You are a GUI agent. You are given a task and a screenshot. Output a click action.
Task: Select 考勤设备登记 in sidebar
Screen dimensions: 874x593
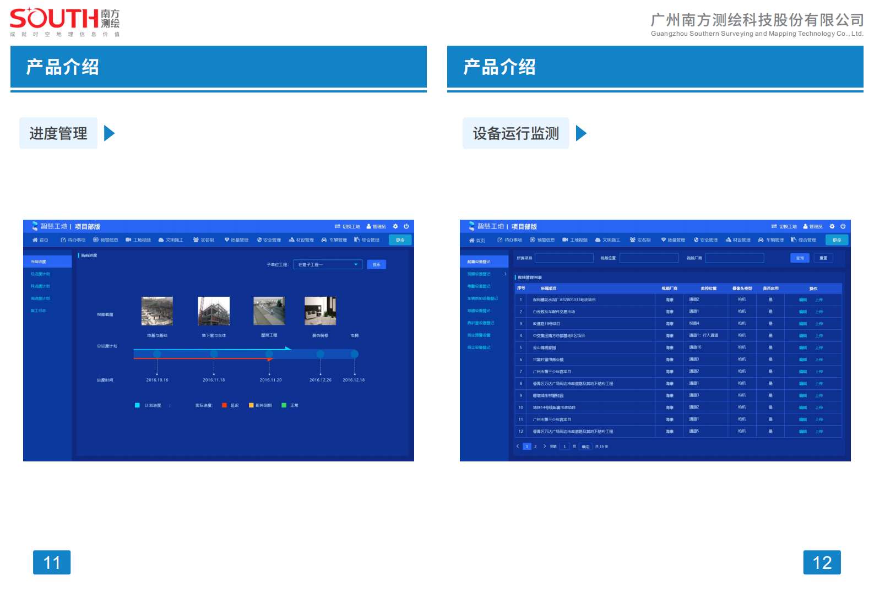479,286
